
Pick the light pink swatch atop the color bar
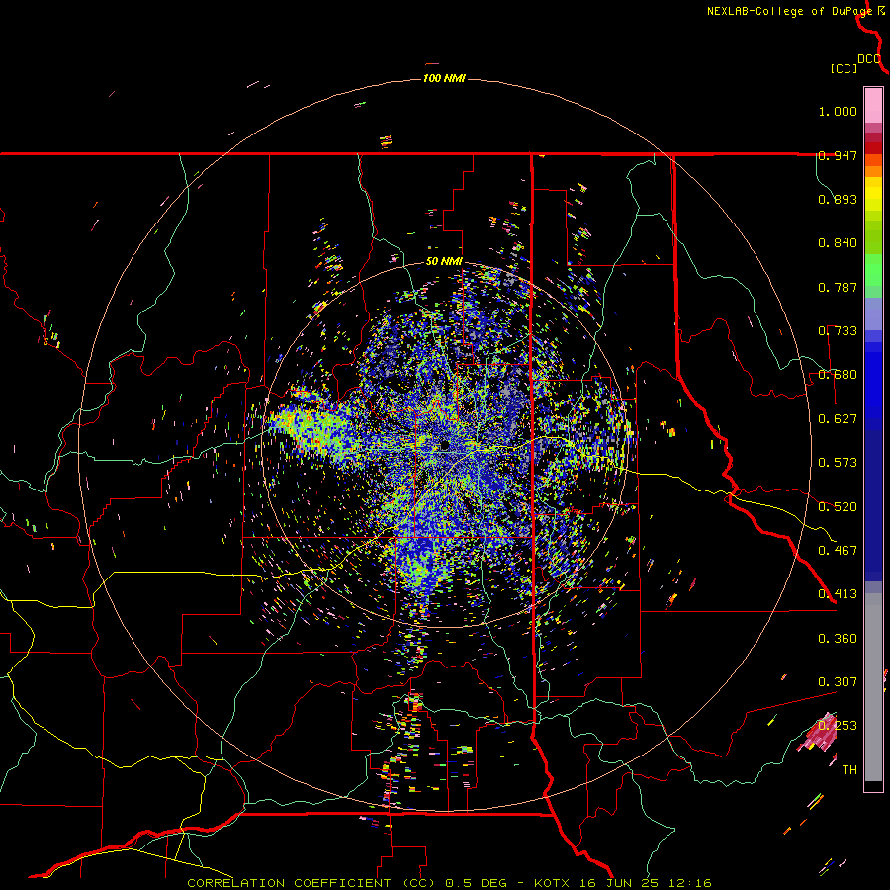point(873,106)
